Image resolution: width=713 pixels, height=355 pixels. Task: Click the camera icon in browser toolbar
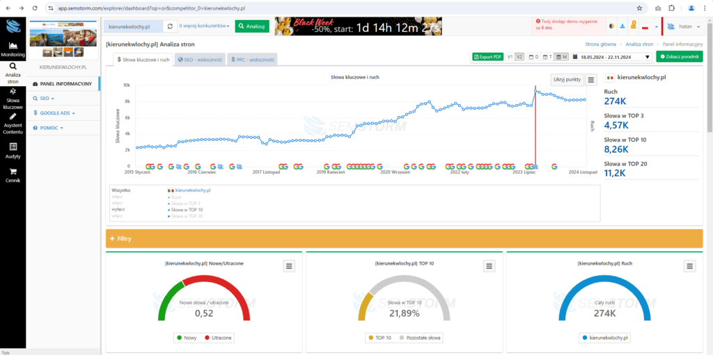pyautogui.click(x=657, y=8)
